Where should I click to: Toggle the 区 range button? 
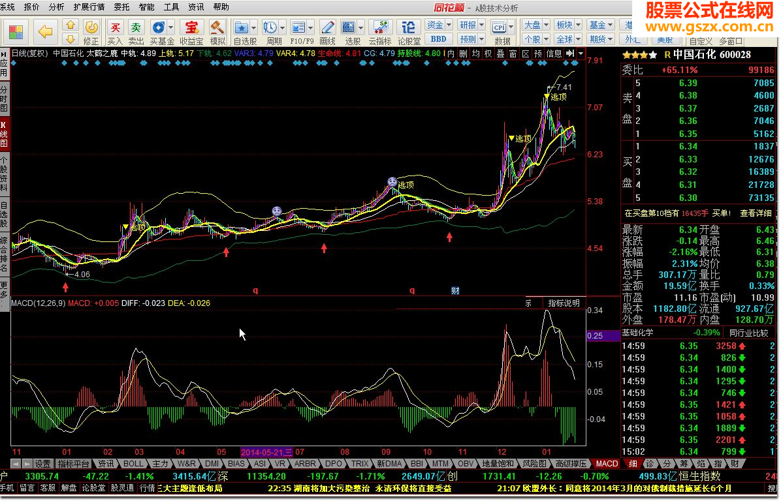pyautogui.click(x=526, y=53)
